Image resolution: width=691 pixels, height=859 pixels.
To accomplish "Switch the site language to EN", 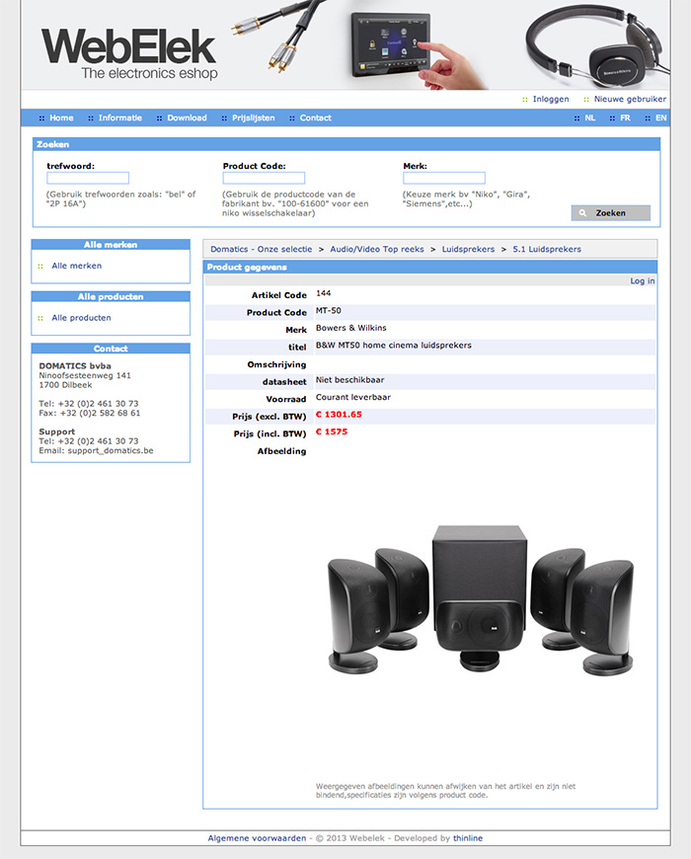I will pyautogui.click(x=660, y=117).
